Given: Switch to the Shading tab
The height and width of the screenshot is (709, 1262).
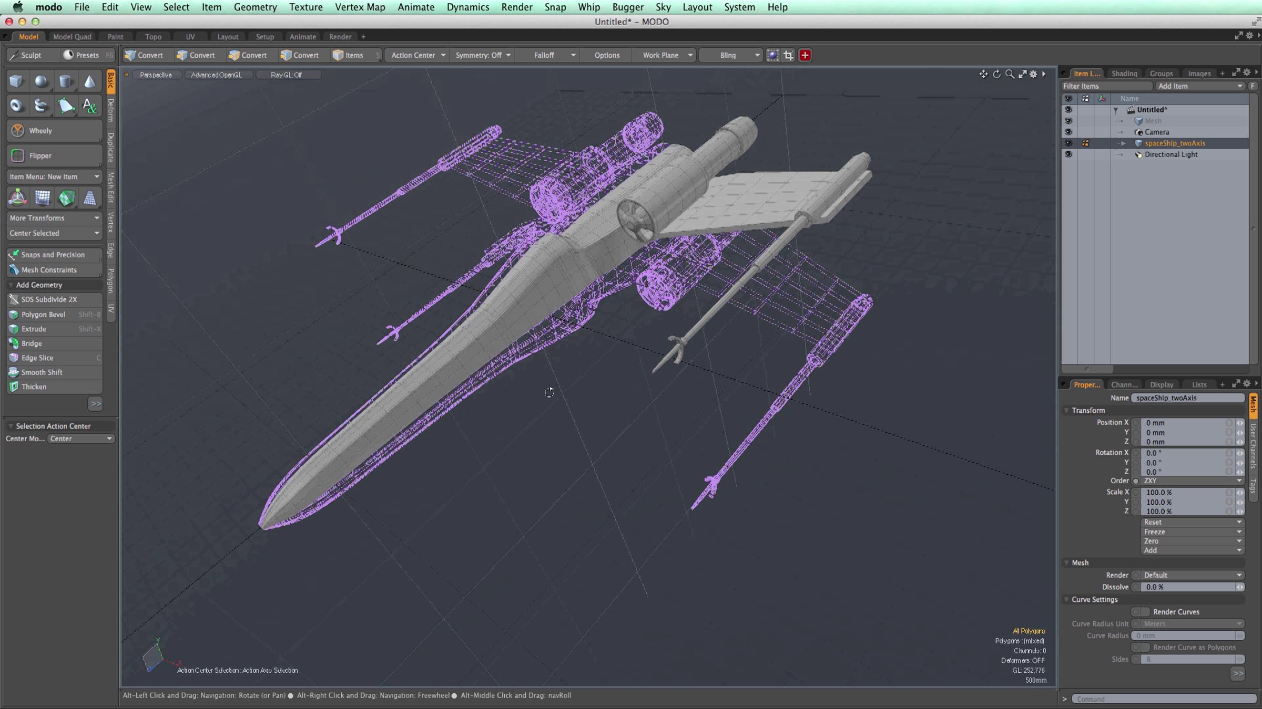Looking at the screenshot, I should click(1124, 74).
